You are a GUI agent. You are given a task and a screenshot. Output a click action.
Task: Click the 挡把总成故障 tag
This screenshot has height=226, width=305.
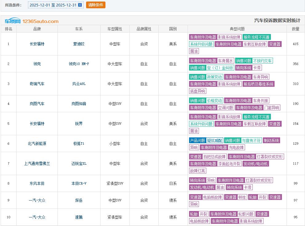(x=214, y=157)
